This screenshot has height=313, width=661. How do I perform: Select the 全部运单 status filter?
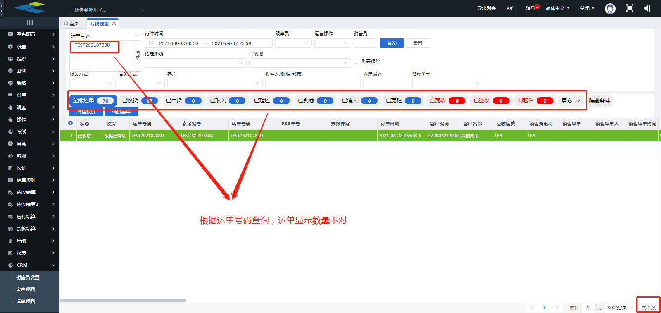pyautogui.click(x=93, y=100)
